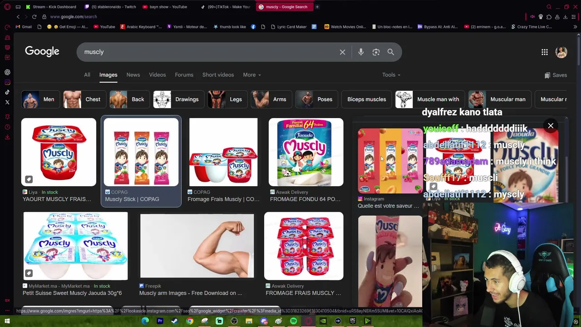Image resolution: width=581 pixels, height=327 pixels.
Task: Open the Watch Movies Online bookmark
Action: 345,27
